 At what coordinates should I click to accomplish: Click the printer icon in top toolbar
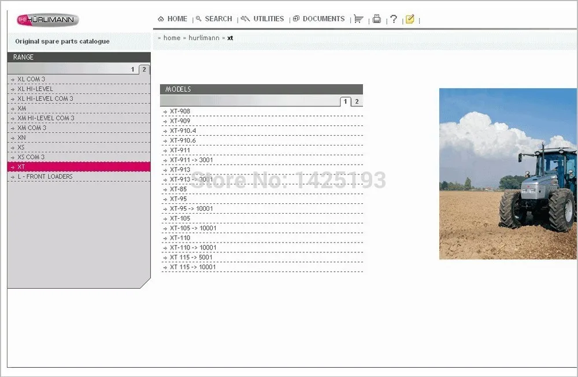point(376,19)
